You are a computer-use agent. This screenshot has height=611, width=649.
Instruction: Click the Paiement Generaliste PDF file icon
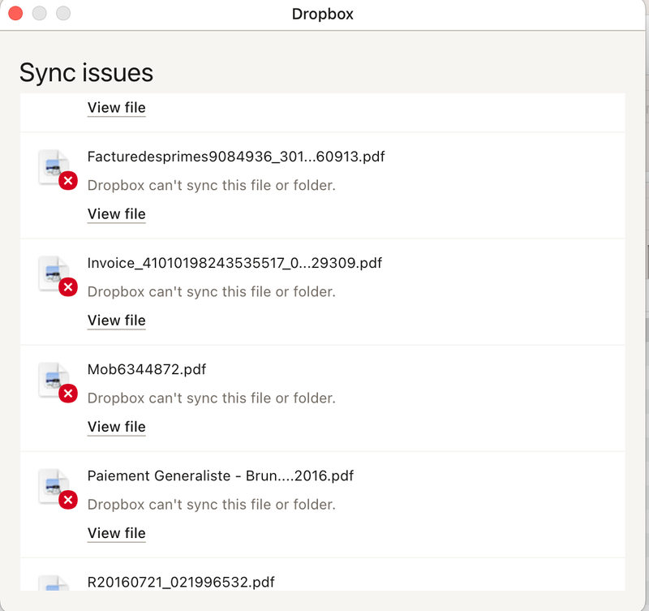[x=53, y=484]
